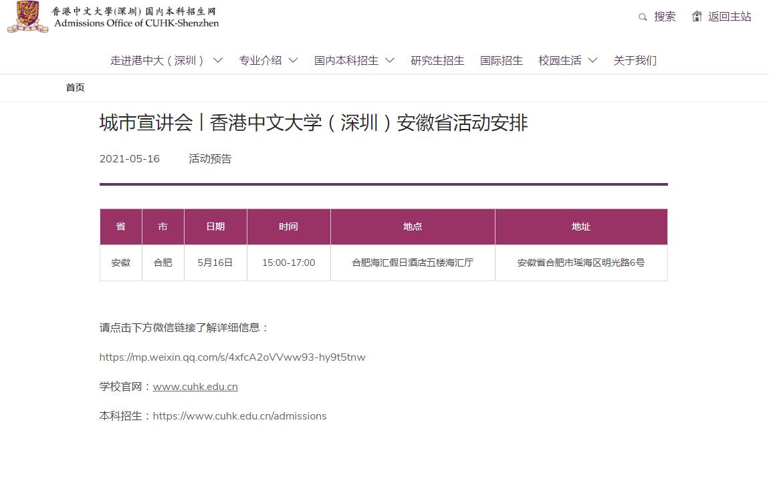The width and height of the screenshot is (769, 501).
Task: Open the 校园生活 menu item
Action: point(560,61)
